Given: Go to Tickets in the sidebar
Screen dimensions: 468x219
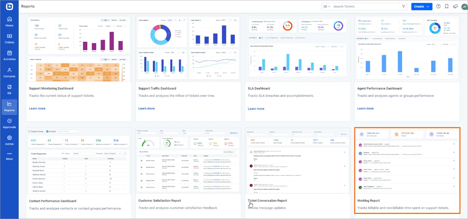Looking at the screenshot, I should tap(9, 39).
